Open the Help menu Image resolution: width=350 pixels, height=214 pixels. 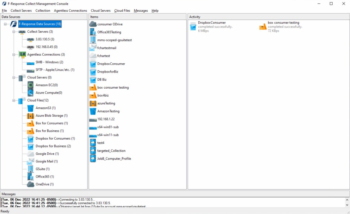point(155,10)
